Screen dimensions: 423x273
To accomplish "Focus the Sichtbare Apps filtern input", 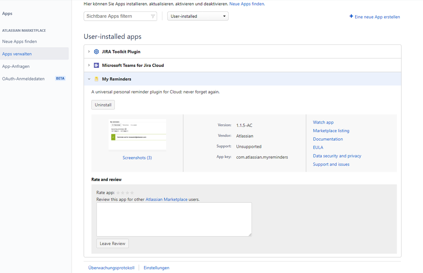I will pos(120,16).
